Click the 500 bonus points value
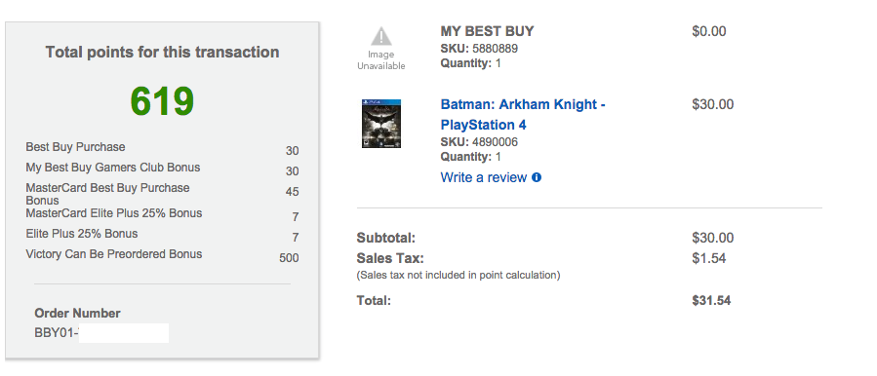This screenshot has height=376, width=877. (x=289, y=258)
